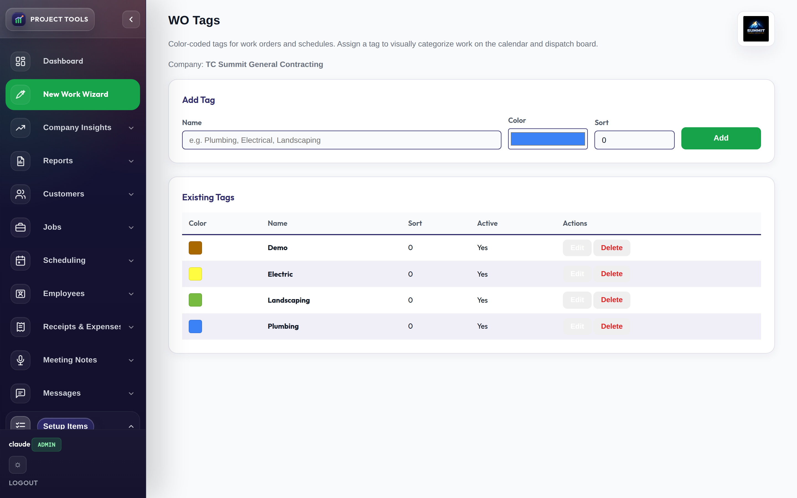Expand the Employees menu chevron
This screenshot has height=498, width=797.
pos(131,294)
